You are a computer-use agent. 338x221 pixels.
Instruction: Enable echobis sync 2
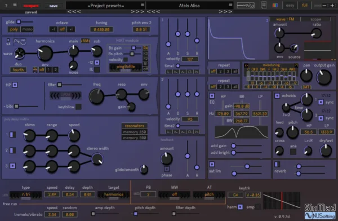click(321, 118)
